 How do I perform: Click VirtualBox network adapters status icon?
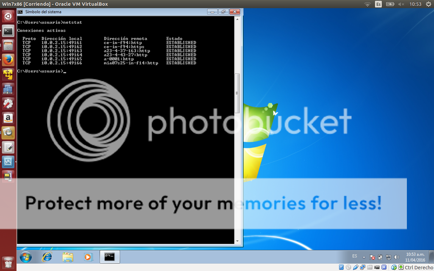click(x=363, y=268)
